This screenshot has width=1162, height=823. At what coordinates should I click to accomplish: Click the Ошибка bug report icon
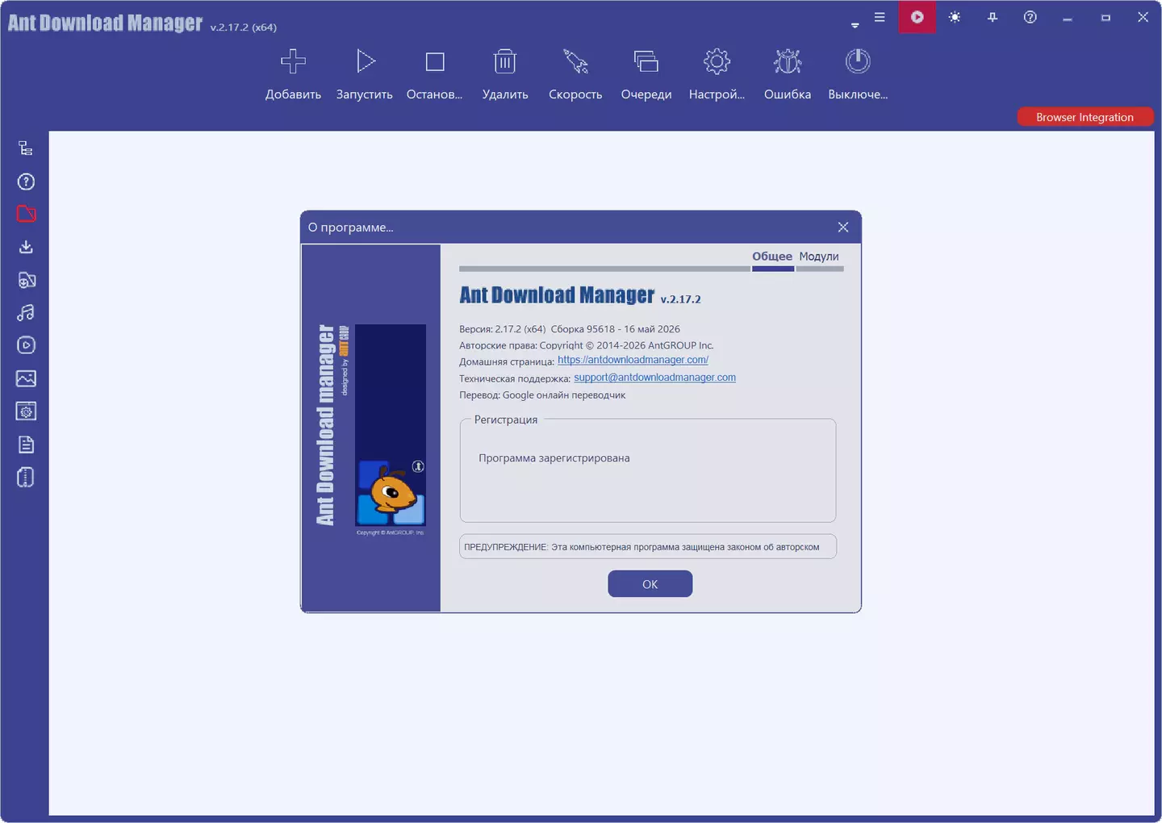pos(788,61)
